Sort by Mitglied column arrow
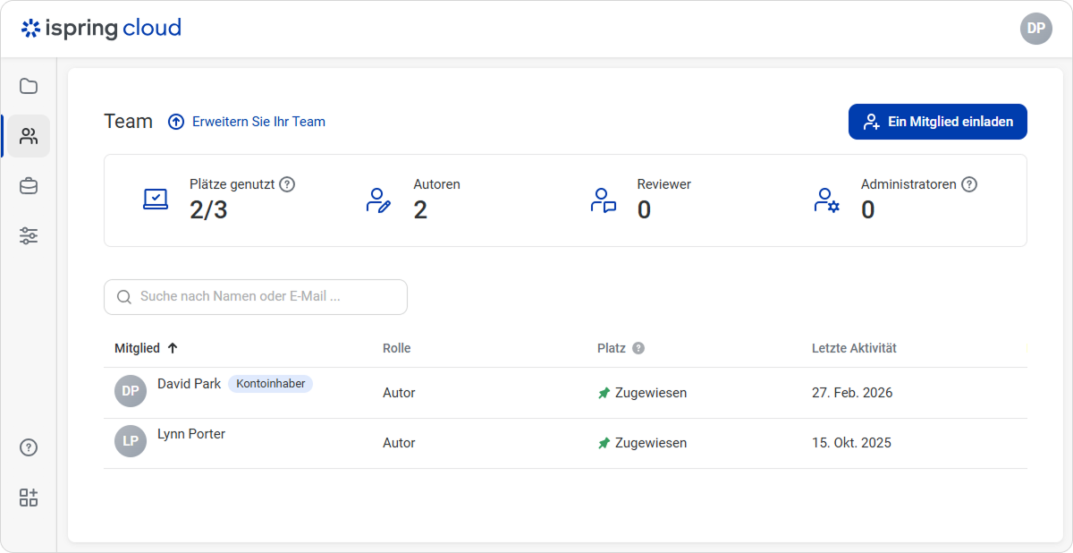 click(x=173, y=348)
